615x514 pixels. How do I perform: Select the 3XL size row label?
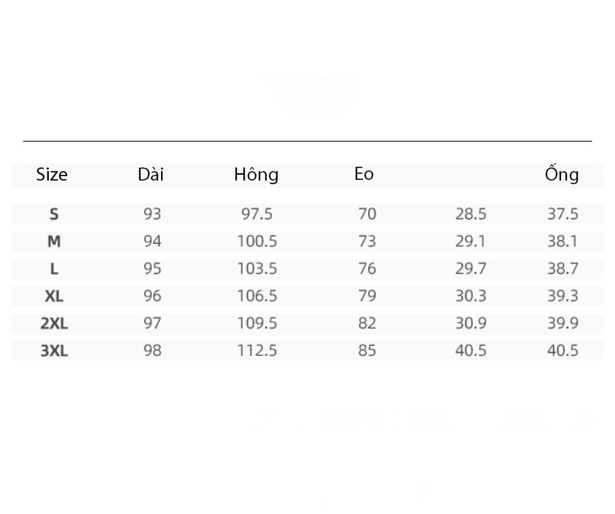(54, 351)
